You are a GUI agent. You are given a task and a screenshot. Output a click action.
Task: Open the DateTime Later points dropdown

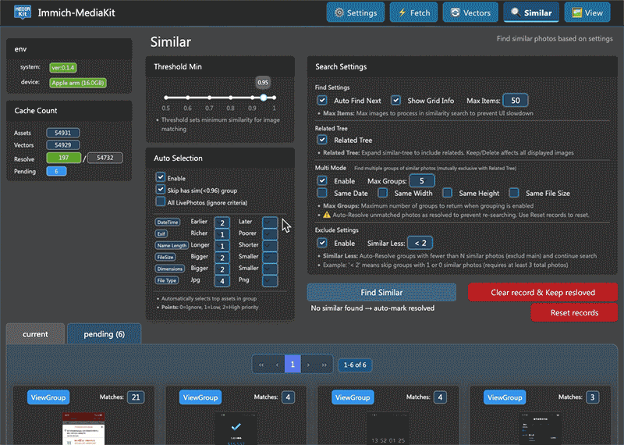tap(270, 222)
